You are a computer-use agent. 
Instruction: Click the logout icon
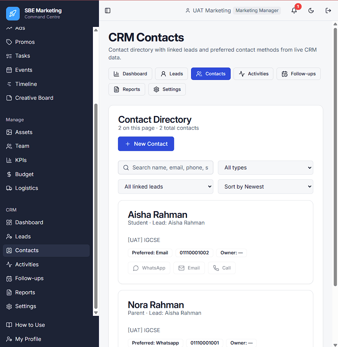click(328, 10)
